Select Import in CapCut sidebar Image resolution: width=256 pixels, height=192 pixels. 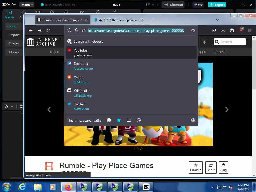coord(14,35)
